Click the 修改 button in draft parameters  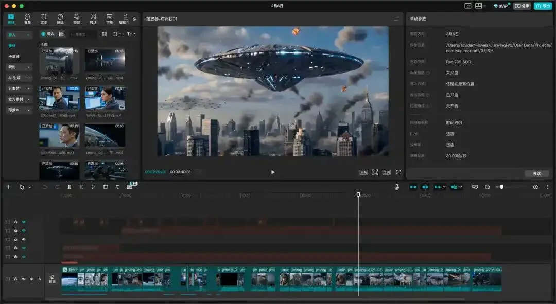(537, 173)
